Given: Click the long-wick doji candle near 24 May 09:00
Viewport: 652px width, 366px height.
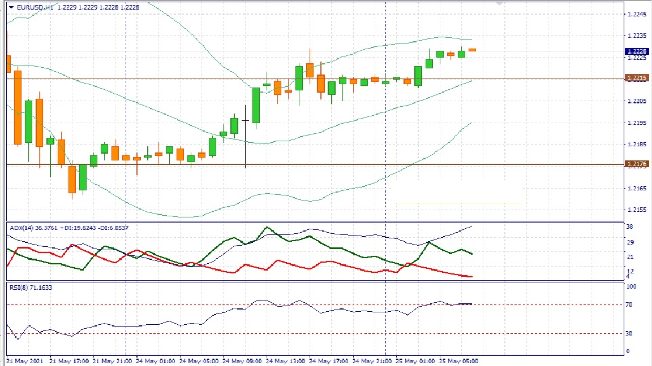Looking at the screenshot, I should point(245,120).
